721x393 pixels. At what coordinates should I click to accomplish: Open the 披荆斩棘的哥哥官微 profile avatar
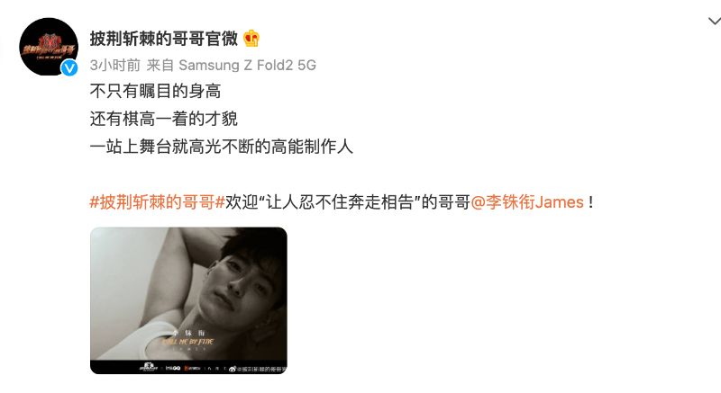point(49,47)
